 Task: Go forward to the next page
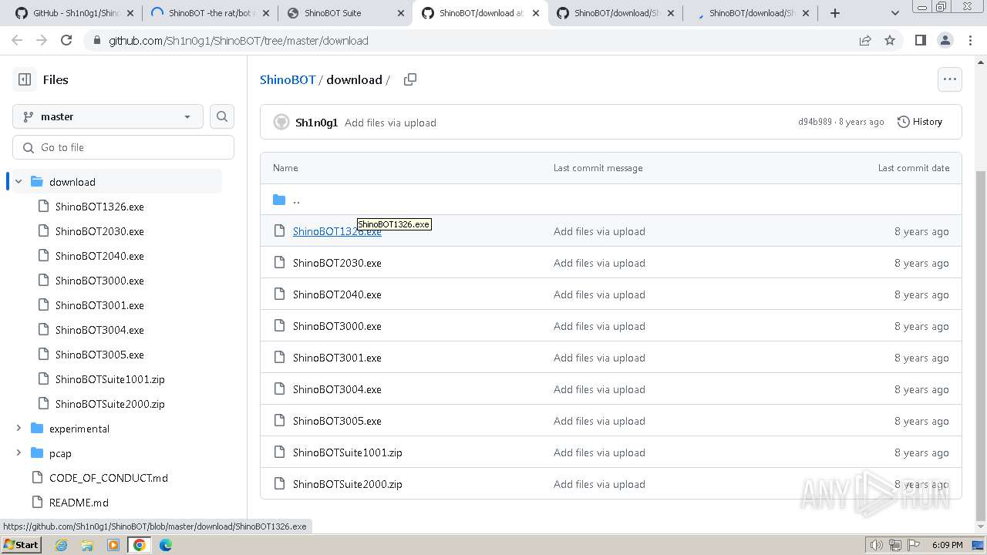[x=42, y=40]
